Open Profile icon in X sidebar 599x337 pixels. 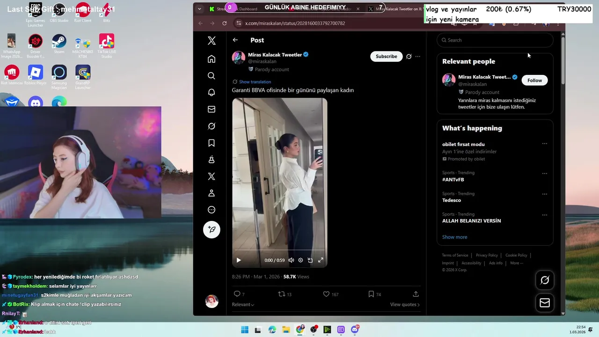click(x=212, y=193)
